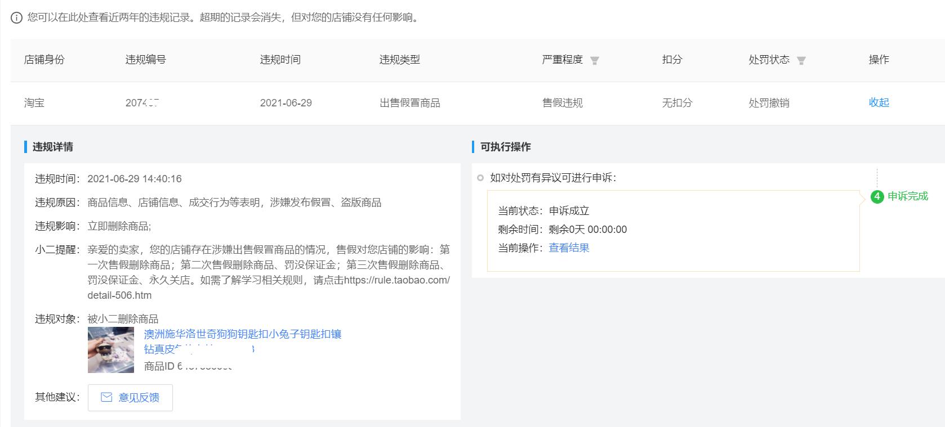Open the 处罚状态 filter funnel icon
945x427 pixels.
click(801, 60)
